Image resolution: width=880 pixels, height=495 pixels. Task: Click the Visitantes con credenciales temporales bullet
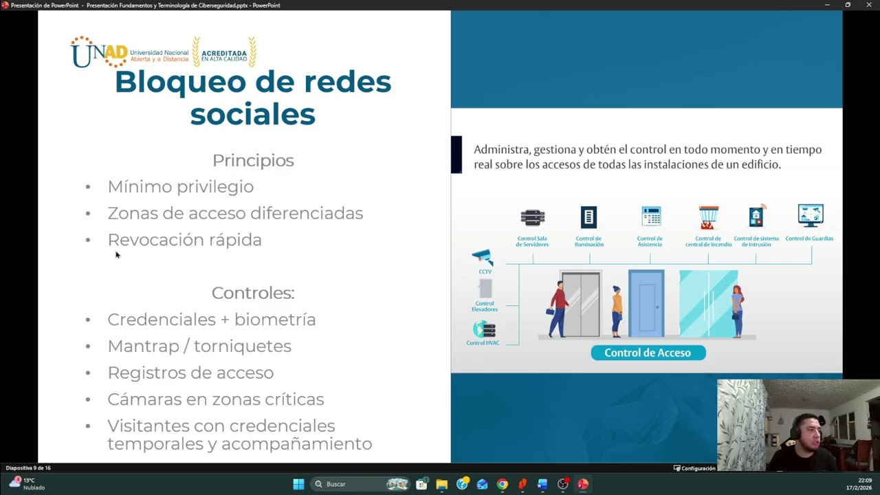(x=239, y=434)
